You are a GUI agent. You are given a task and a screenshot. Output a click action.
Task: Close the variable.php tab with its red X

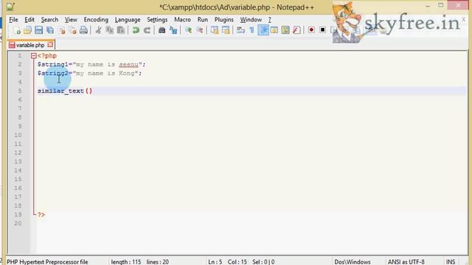[50, 45]
